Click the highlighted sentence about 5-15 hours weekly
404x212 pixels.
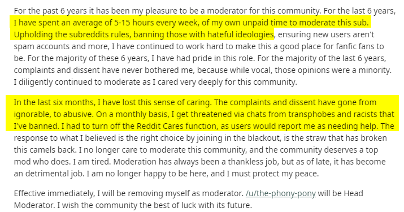point(191,23)
